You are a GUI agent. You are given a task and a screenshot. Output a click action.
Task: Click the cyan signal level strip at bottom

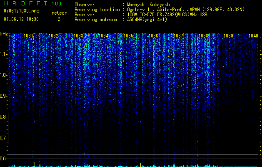coord(134,166)
